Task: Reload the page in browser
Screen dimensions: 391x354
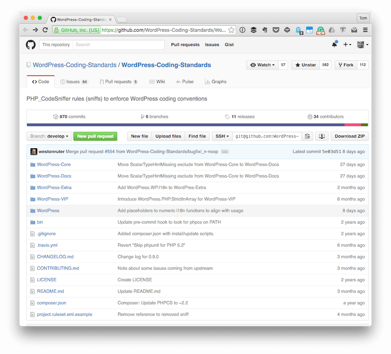Action: click(45, 30)
